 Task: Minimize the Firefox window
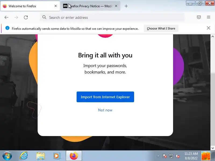point(191,3)
